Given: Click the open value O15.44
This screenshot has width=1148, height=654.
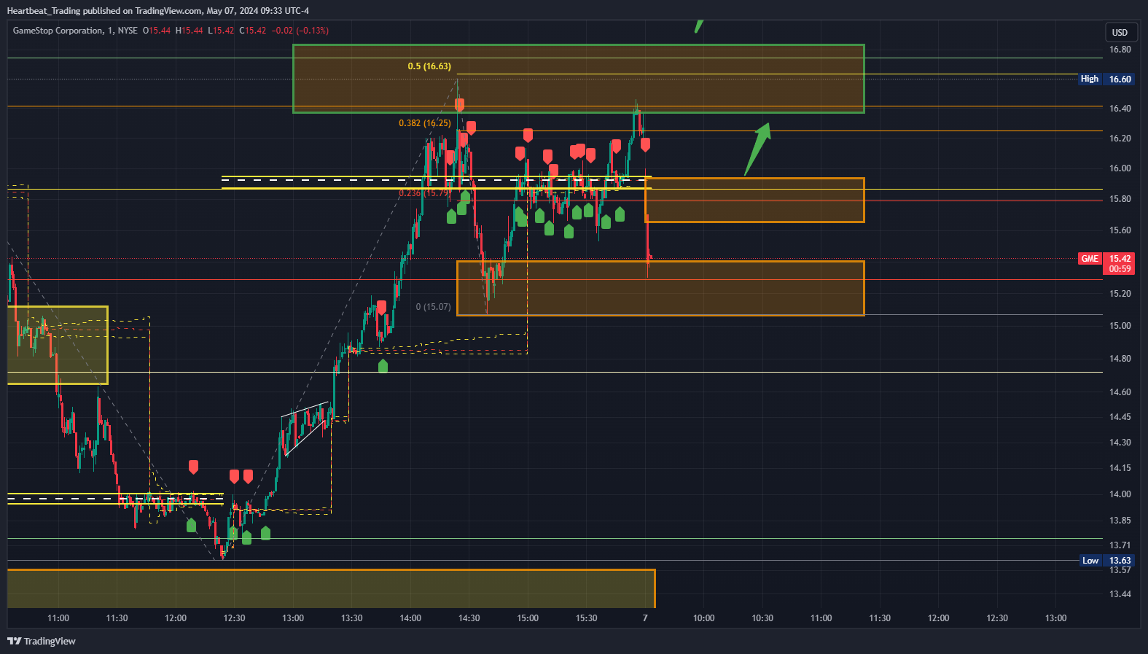Looking at the screenshot, I should tap(157, 31).
